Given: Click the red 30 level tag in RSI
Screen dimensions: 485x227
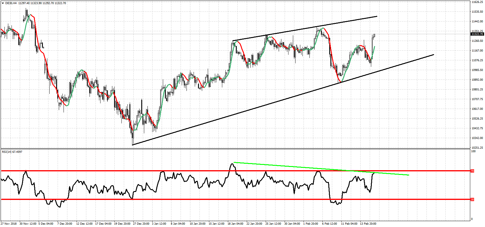Looking at the screenshot, I should point(472,200).
